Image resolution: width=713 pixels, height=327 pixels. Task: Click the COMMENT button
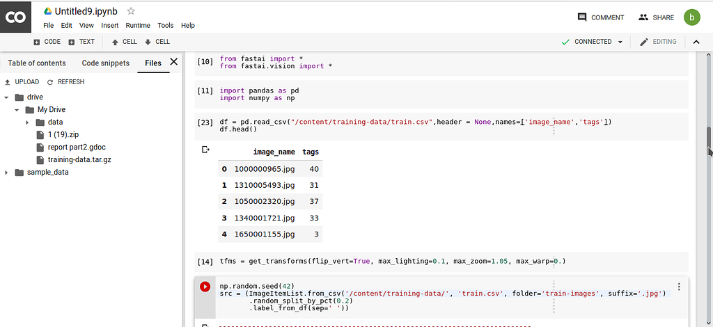601,17
